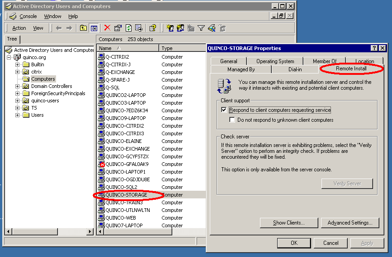This screenshot has width=392, height=257.
Task: Switch to the Managed By tab
Action: click(241, 69)
